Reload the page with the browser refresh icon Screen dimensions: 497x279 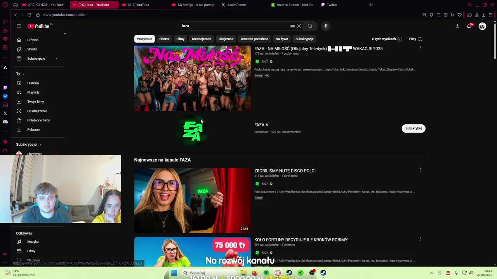coord(29,15)
